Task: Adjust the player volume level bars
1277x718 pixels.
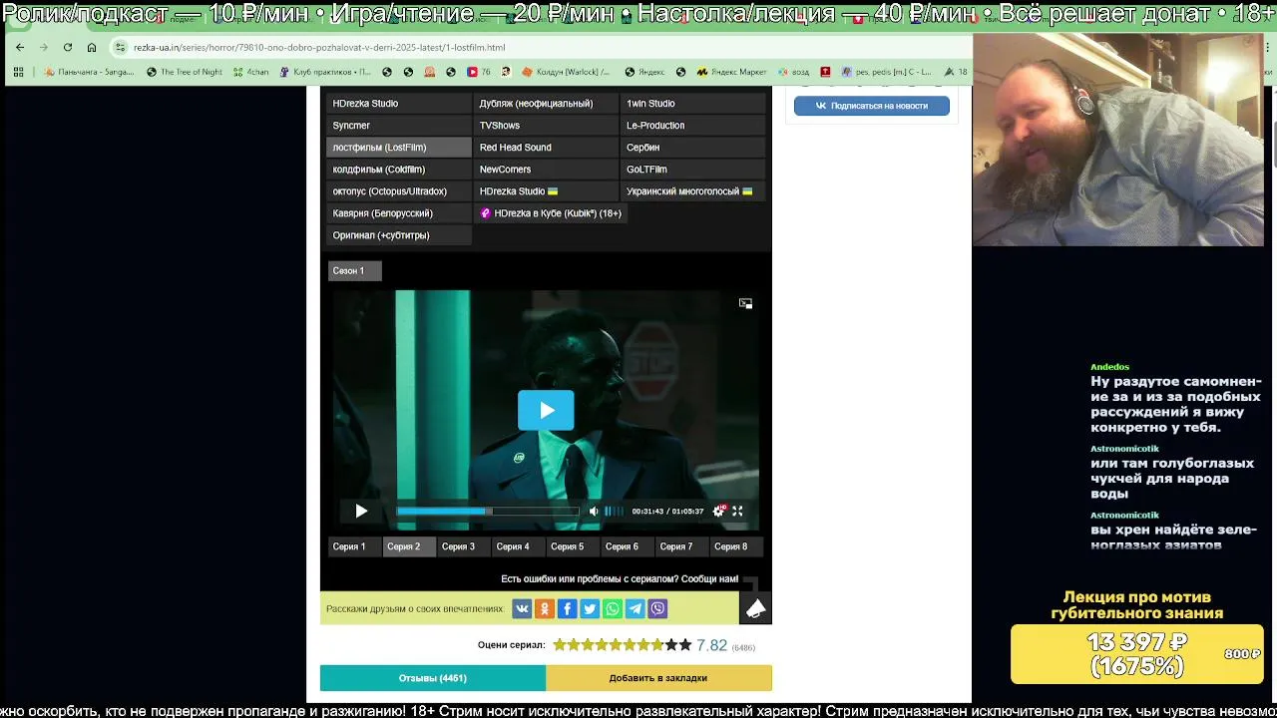Action: (614, 512)
